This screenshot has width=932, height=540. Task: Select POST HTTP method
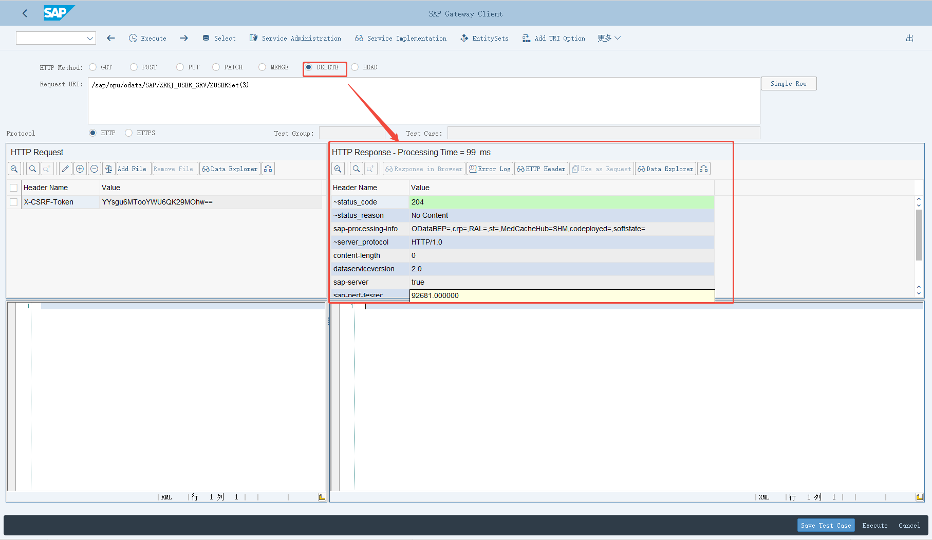[x=134, y=67]
